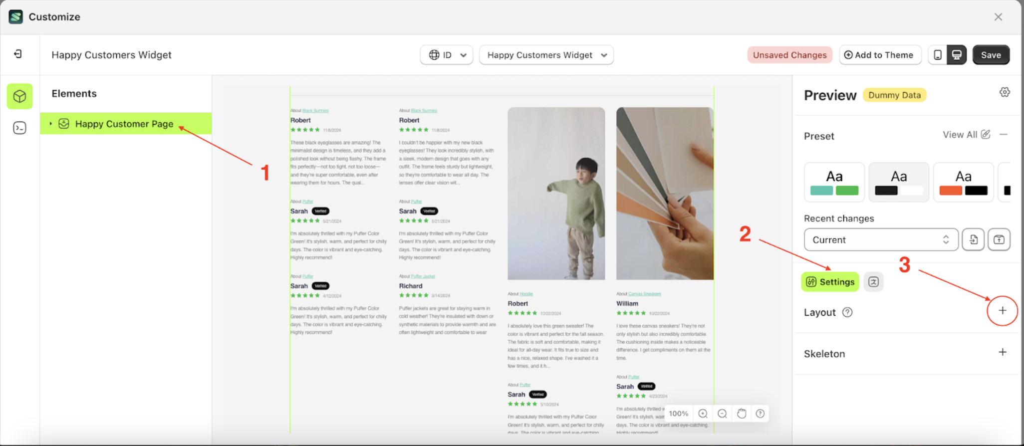The image size is (1024, 446).
Task: Select the orange and black preset
Action: click(x=963, y=182)
